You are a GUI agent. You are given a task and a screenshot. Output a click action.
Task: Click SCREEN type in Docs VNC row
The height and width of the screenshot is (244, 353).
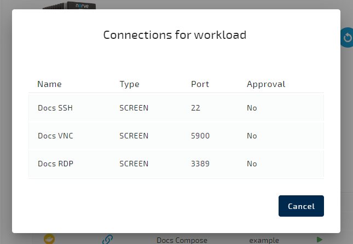tap(134, 136)
